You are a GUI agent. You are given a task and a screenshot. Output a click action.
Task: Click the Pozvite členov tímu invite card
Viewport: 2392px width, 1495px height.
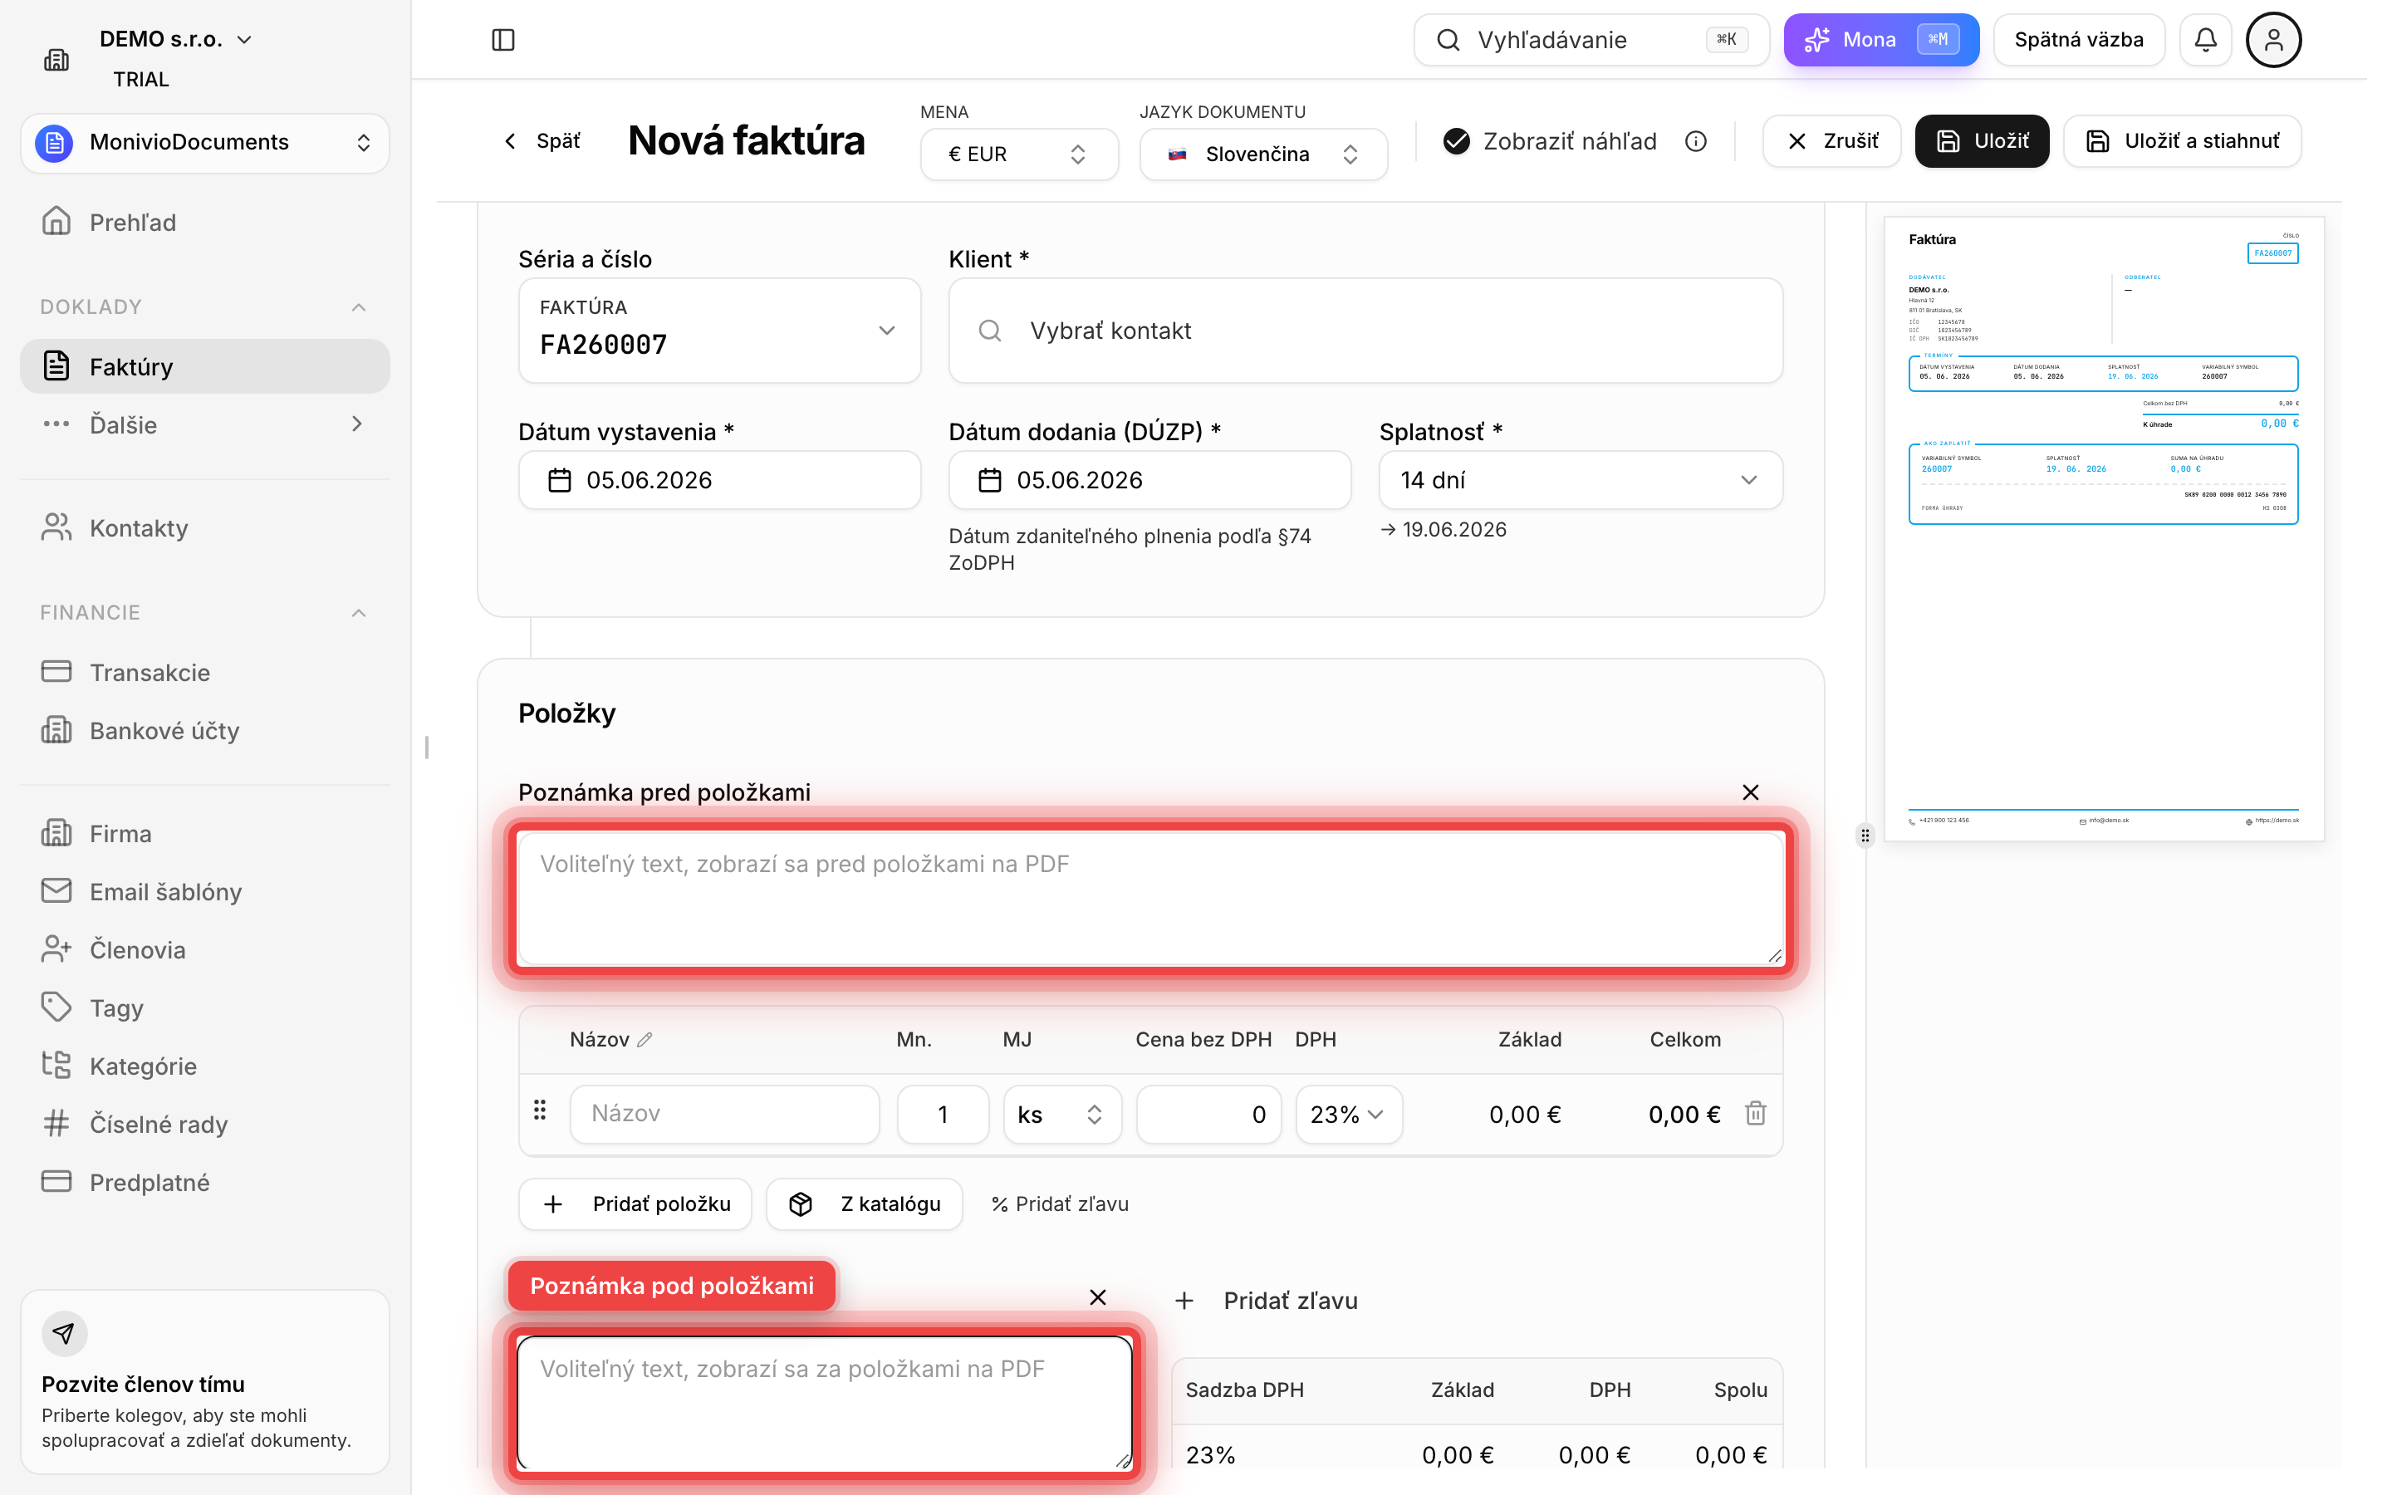[x=204, y=1381]
